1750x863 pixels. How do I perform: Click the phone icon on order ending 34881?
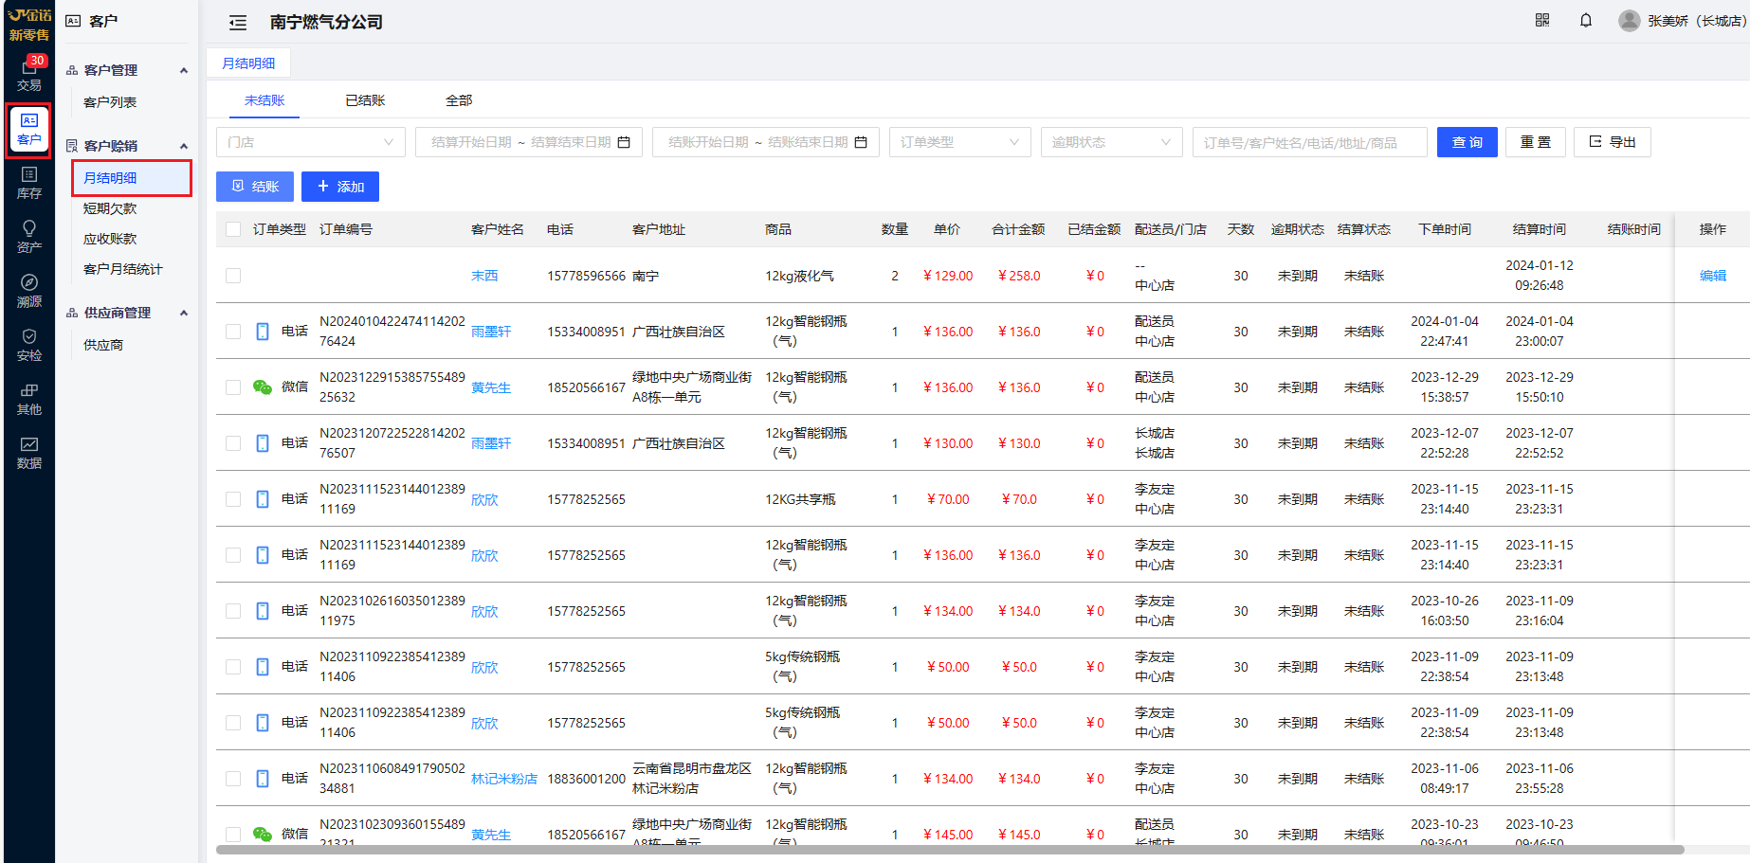tap(263, 779)
